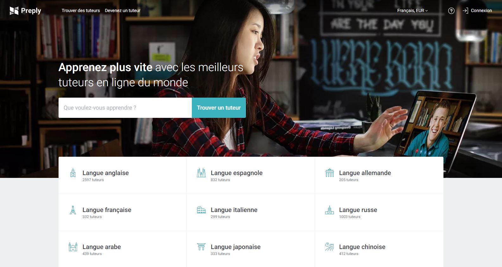Open the Langue russe 1003 tuteurs link
Image resolution: width=502 pixels, height=267 pixels.
point(379,212)
